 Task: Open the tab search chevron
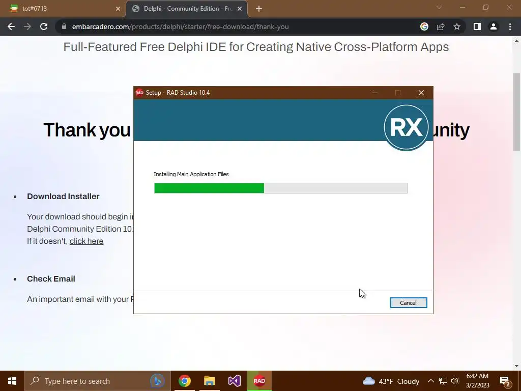[x=439, y=7]
